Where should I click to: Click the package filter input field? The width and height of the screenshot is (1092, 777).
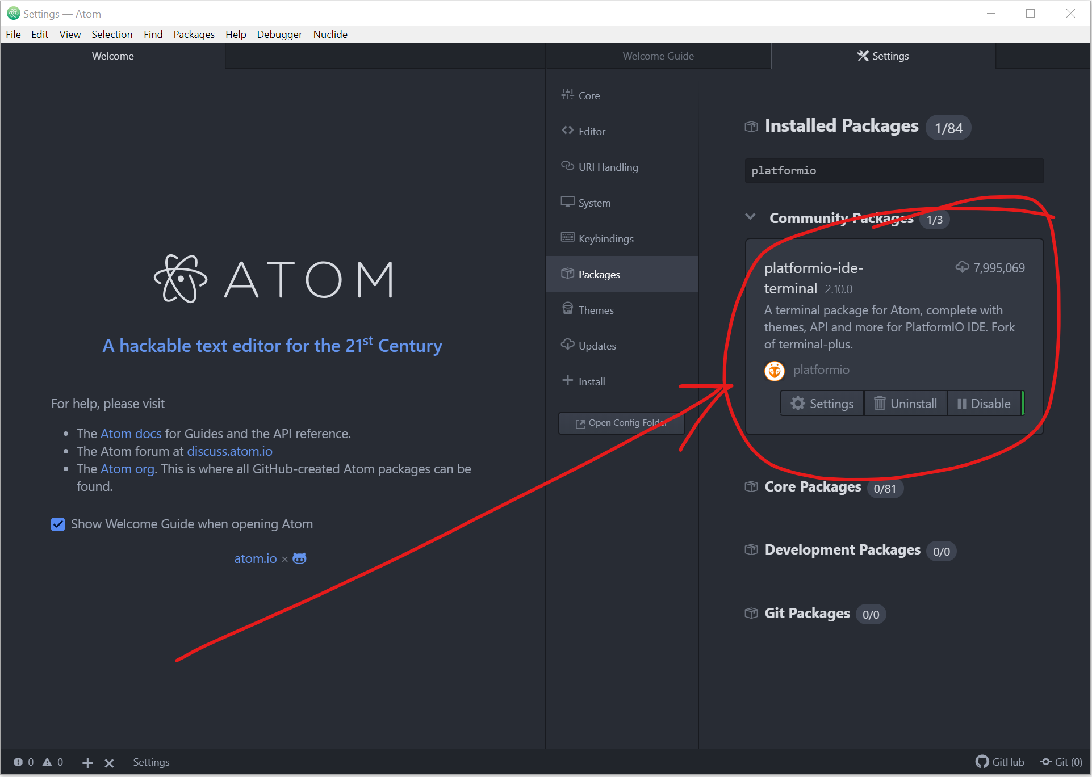point(894,171)
